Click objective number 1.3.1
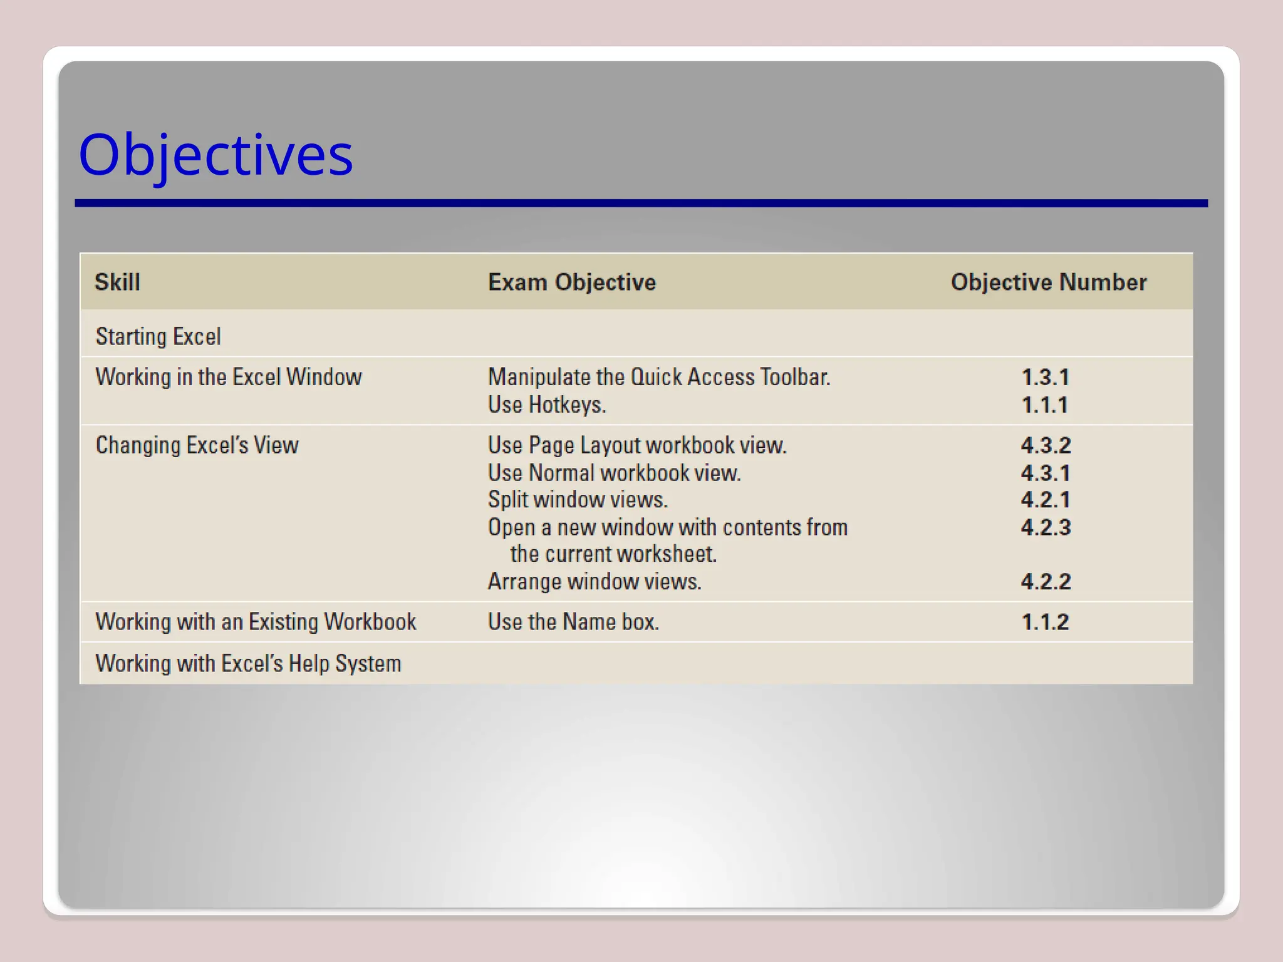This screenshot has height=962, width=1283. coord(1045,377)
